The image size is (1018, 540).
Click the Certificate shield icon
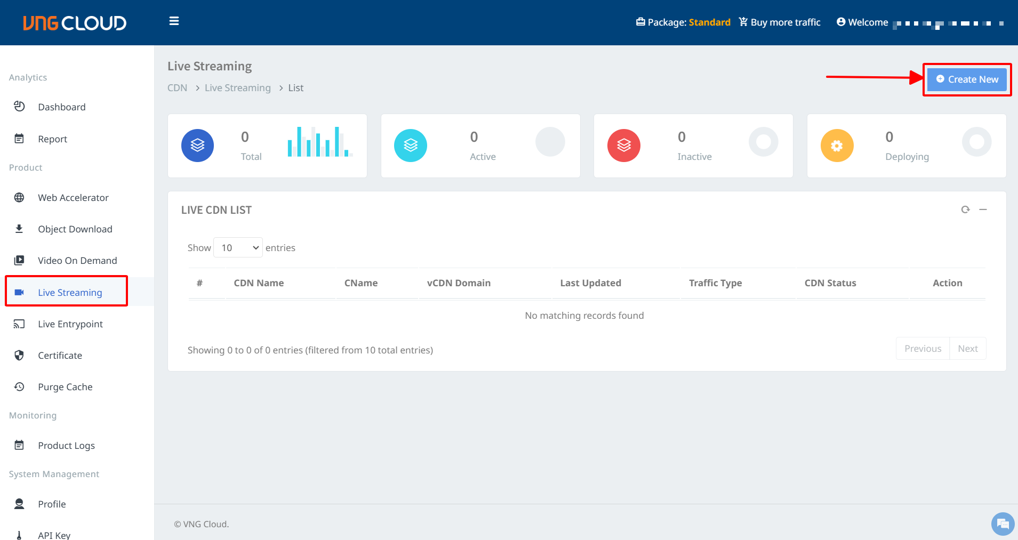click(x=19, y=356)
